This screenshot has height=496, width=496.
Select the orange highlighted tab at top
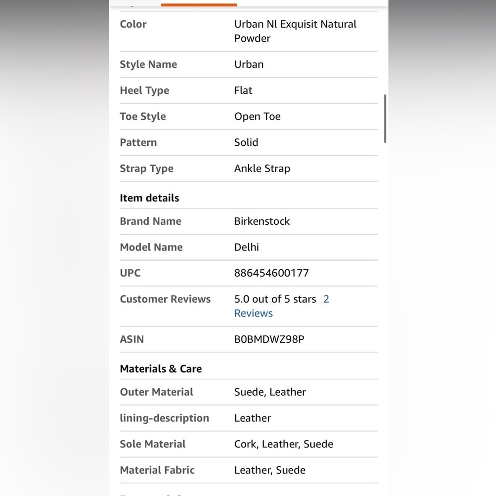coord(199,5)
